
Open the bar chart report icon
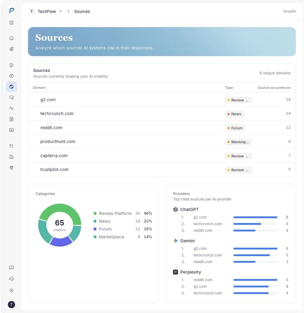pos(11,130)
